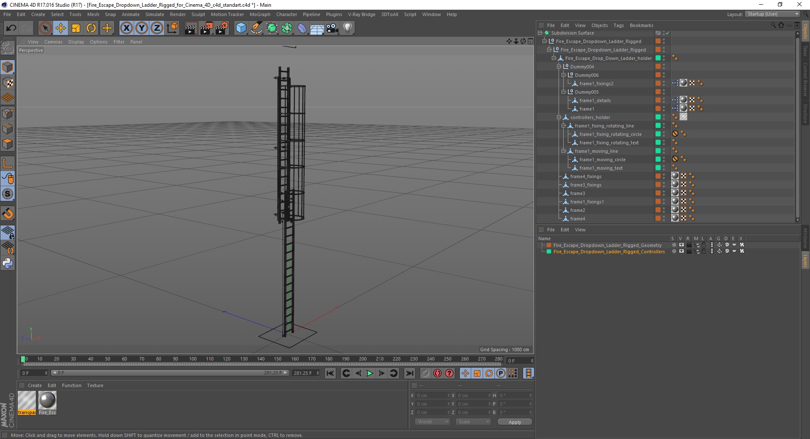
Task: Toggle the Subdivision Surface enable checkmark
Action: tap(667, 33)
